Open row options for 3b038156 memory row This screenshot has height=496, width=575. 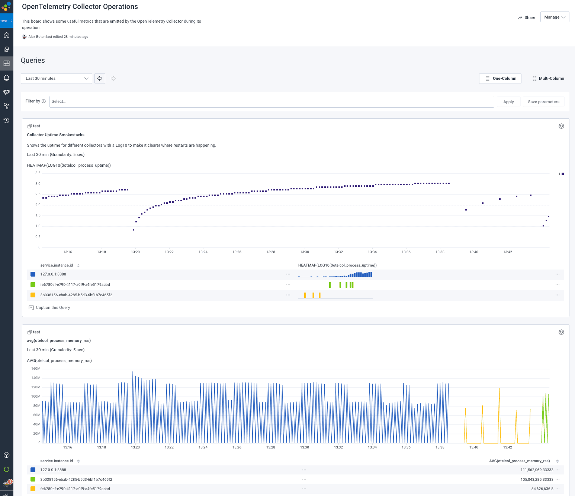click(x=304, y=479)
